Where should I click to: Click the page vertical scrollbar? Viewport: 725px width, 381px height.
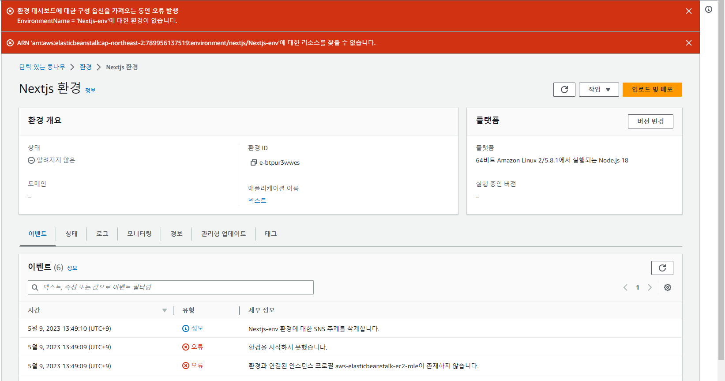(x=721, y=180)
